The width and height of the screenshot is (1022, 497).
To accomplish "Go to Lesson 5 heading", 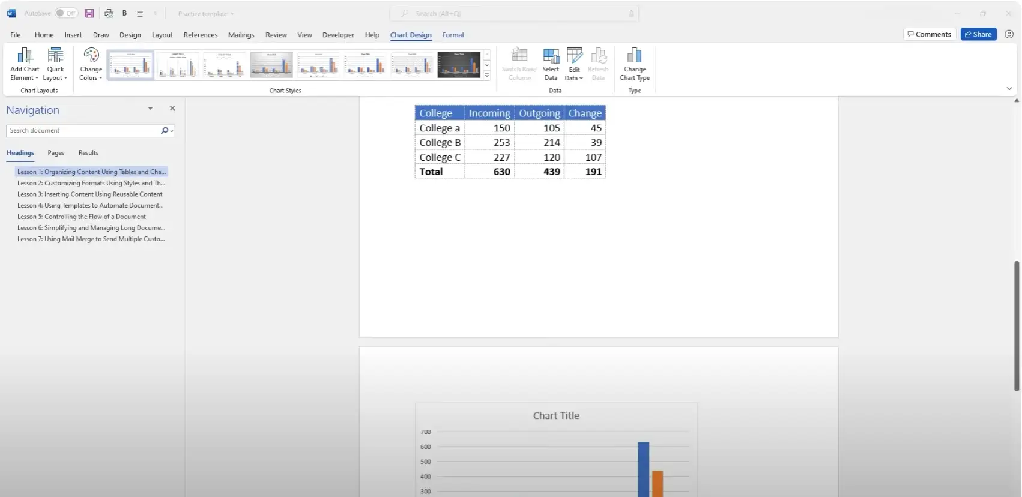I will [x=82, y=217].
